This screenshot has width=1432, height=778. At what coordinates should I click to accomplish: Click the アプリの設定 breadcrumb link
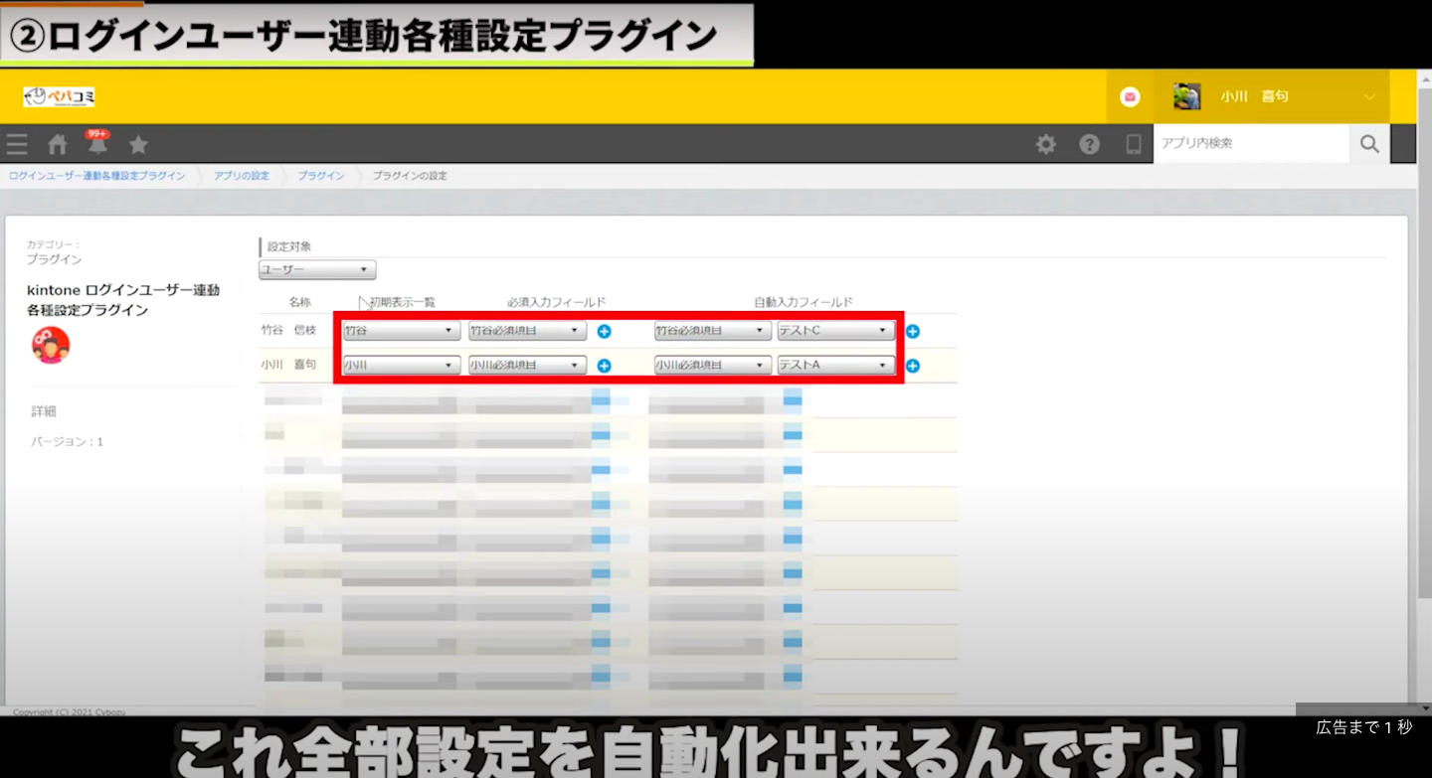click(x=242, y=176)
